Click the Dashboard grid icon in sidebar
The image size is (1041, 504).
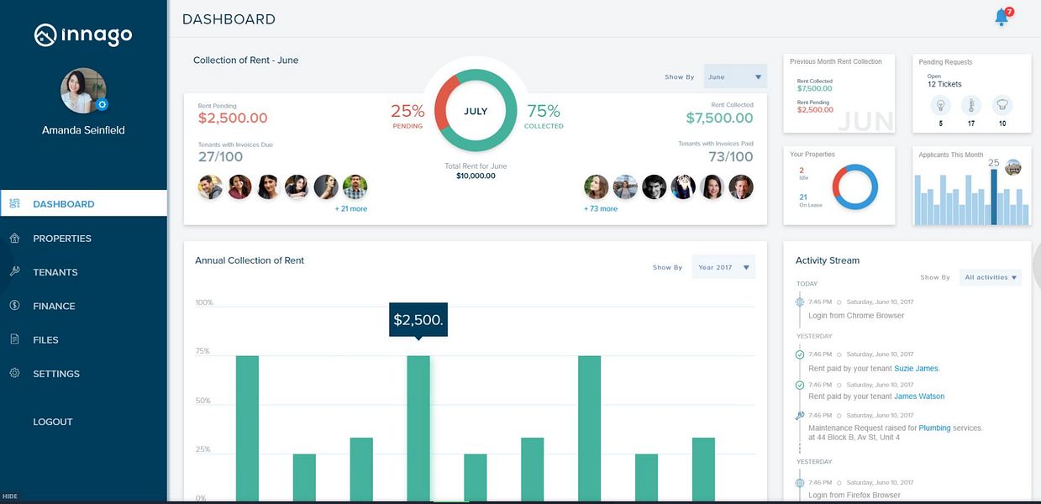pyautogui.click(x=14, y=203)
